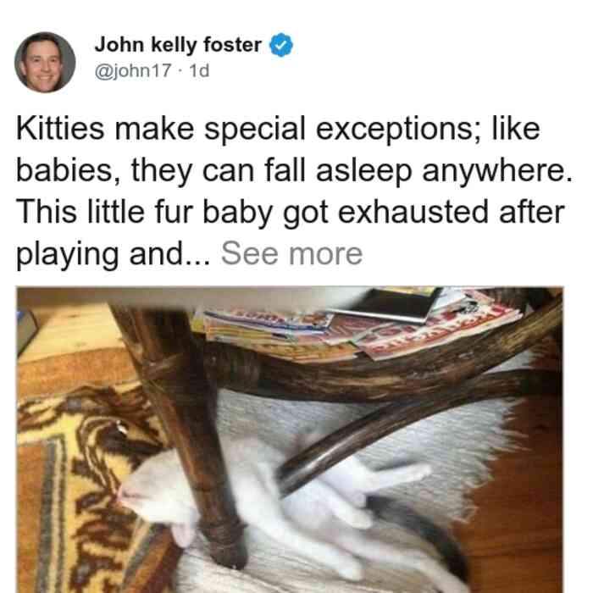Click the kitten's pink ear
593x593 pixels.
coord(183,533)
